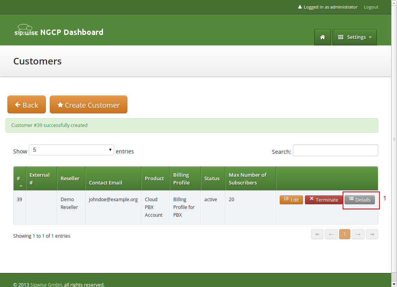The width and height of the screenshot is (397, 287).
Task: Click the home icon button
Action: point(322,37)
